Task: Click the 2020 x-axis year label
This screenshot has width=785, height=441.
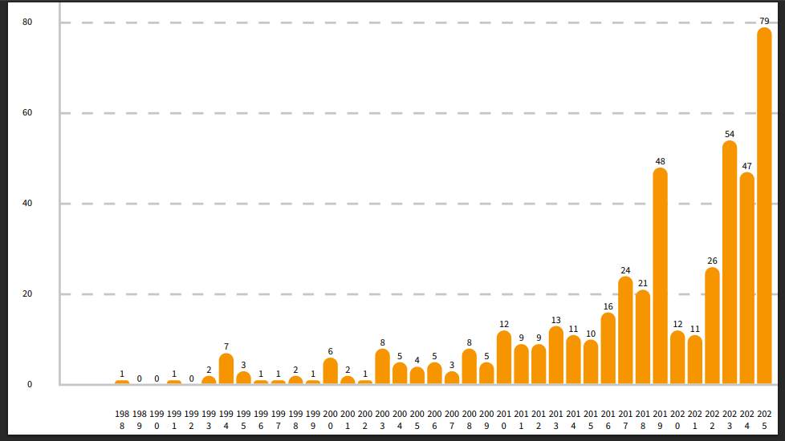Action: pyautogui.click(x=677, y=419)
